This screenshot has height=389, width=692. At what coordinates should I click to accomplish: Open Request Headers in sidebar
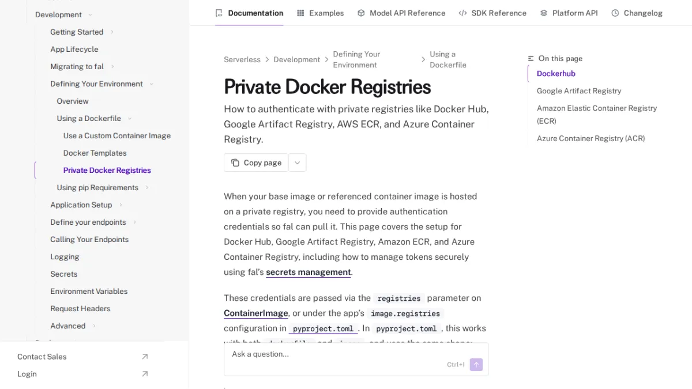click(x=80, y=308)
